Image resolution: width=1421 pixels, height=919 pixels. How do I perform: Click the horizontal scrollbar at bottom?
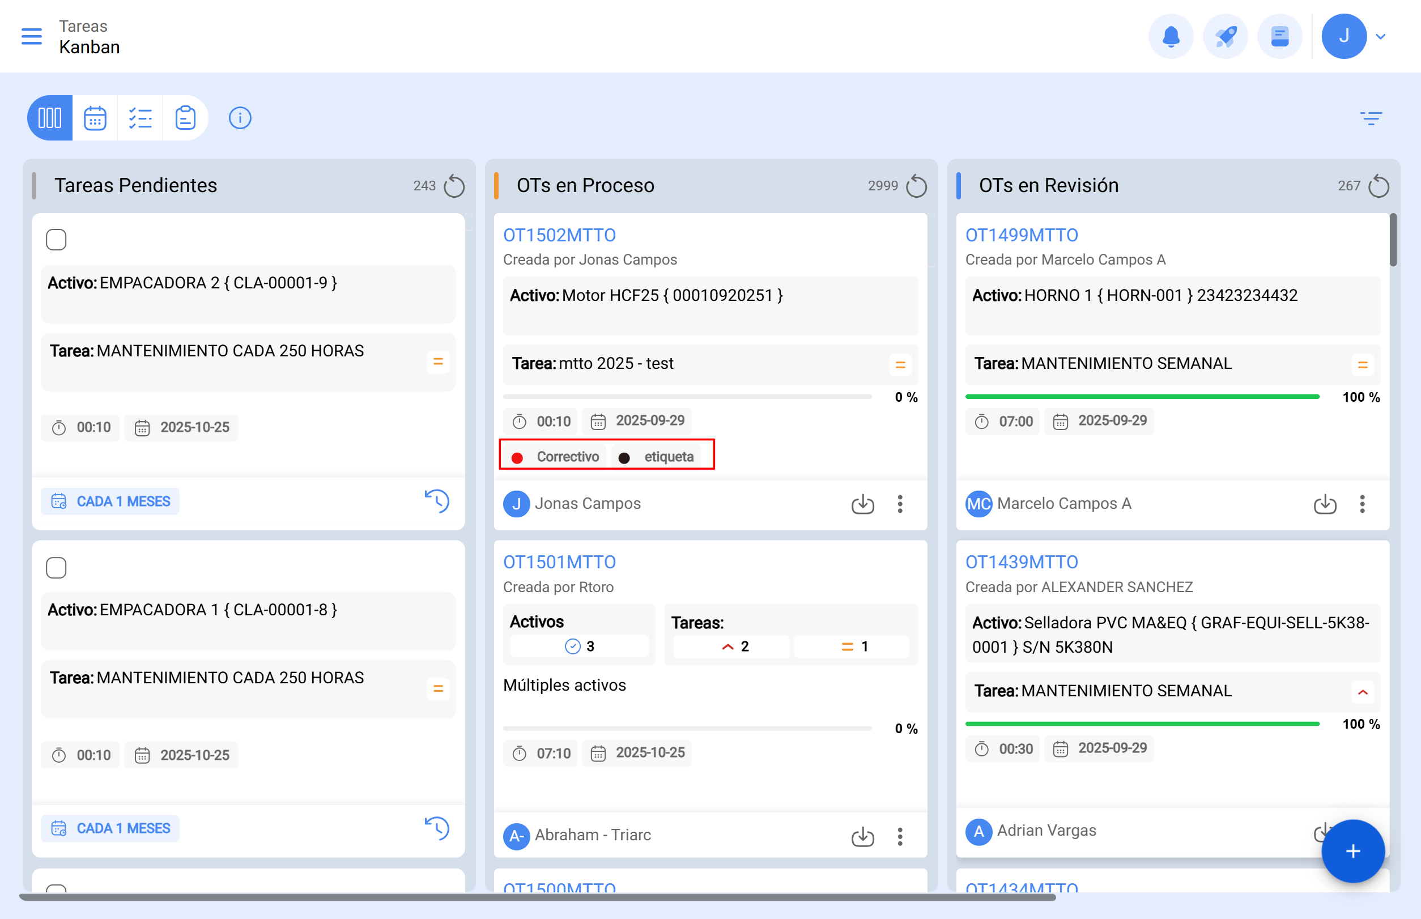point(537,897)
